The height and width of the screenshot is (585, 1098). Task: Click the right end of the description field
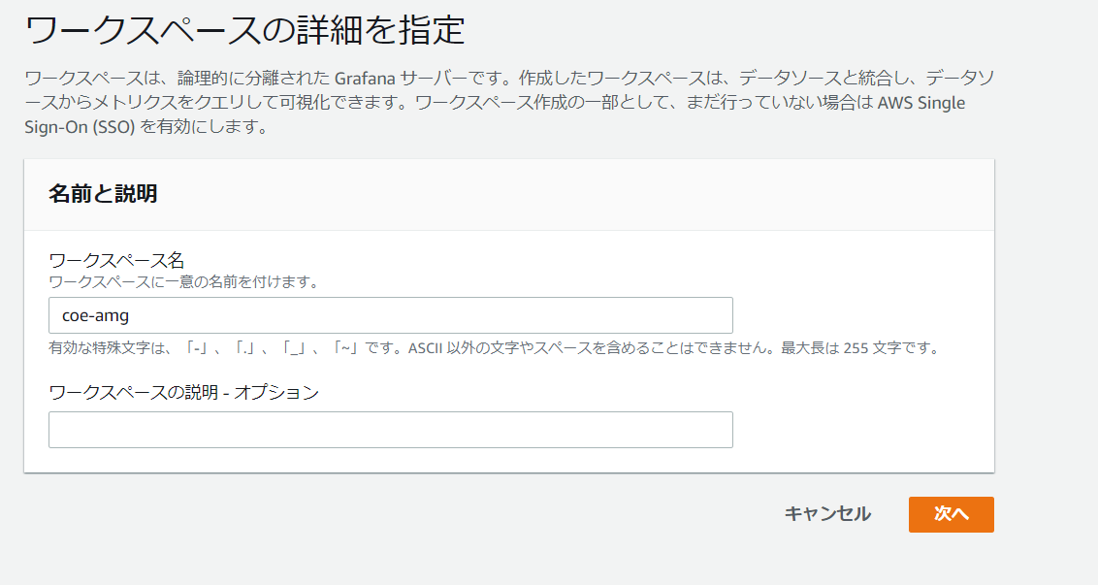coord(718,430)
